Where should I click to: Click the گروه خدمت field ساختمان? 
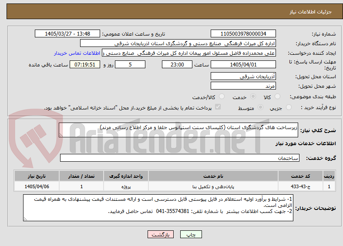[x=180, y=158]
